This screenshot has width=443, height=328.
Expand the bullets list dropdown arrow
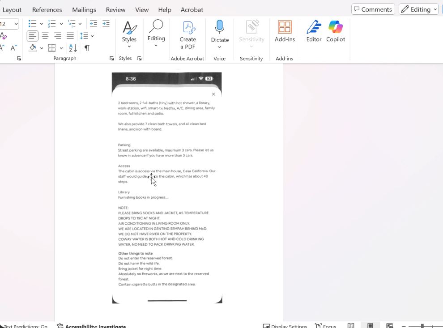pyautogui.click(x=42, y=24)
